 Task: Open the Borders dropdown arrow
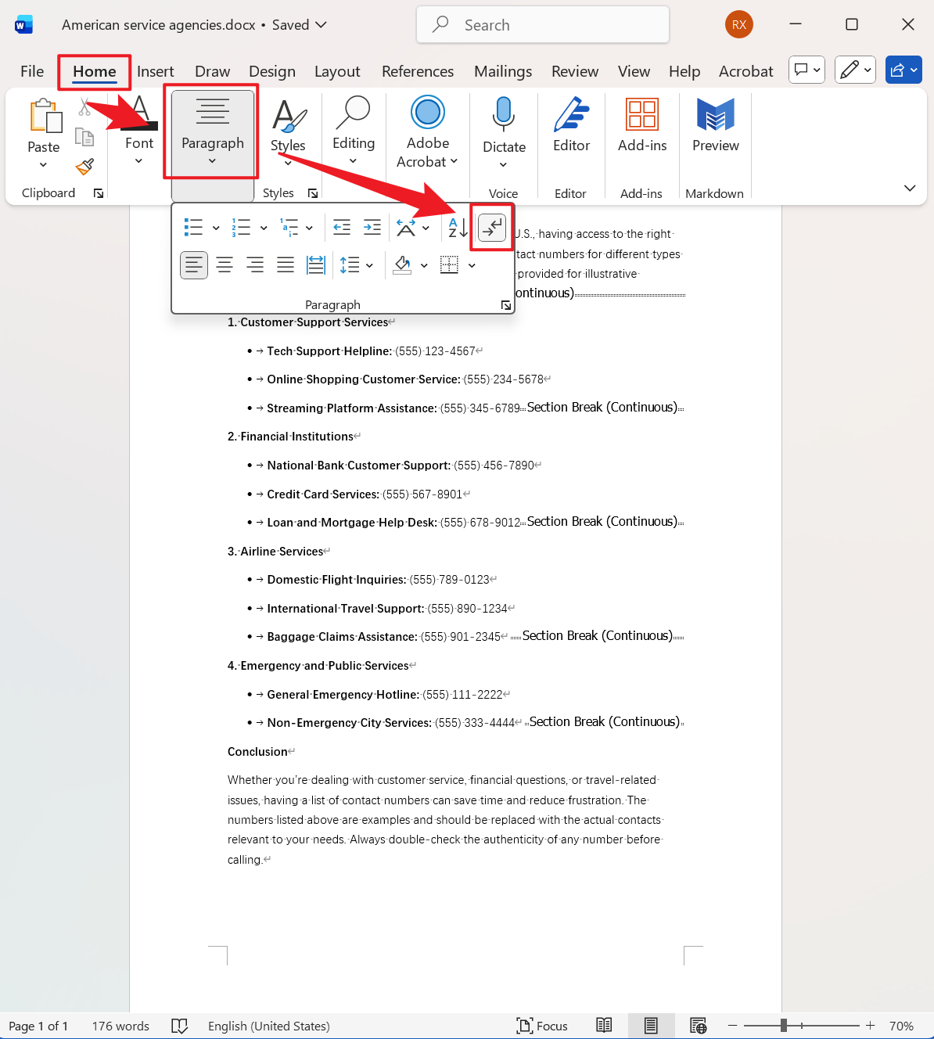[x=472, y=265]
